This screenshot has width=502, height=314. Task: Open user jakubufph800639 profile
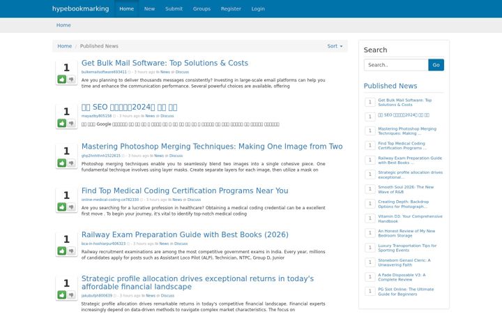[97, 295]
